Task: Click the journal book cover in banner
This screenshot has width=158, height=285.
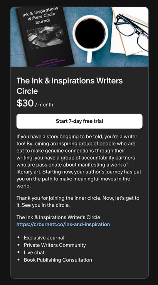Action: (45, 37)
